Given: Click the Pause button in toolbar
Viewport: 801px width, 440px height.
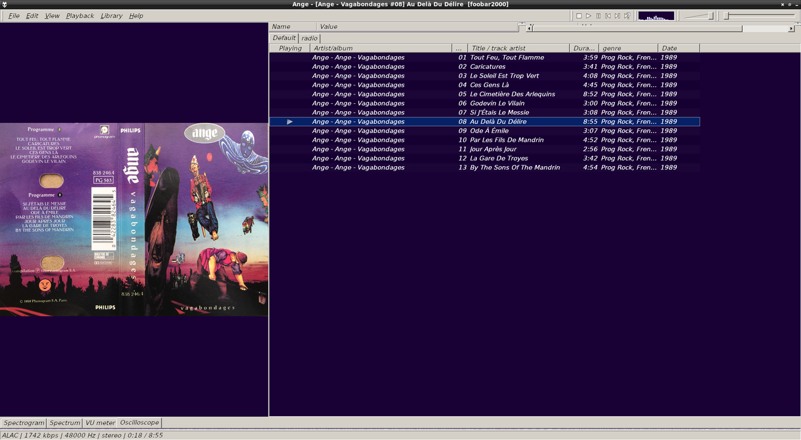Looking at the screenshot, I should (598, 16).
